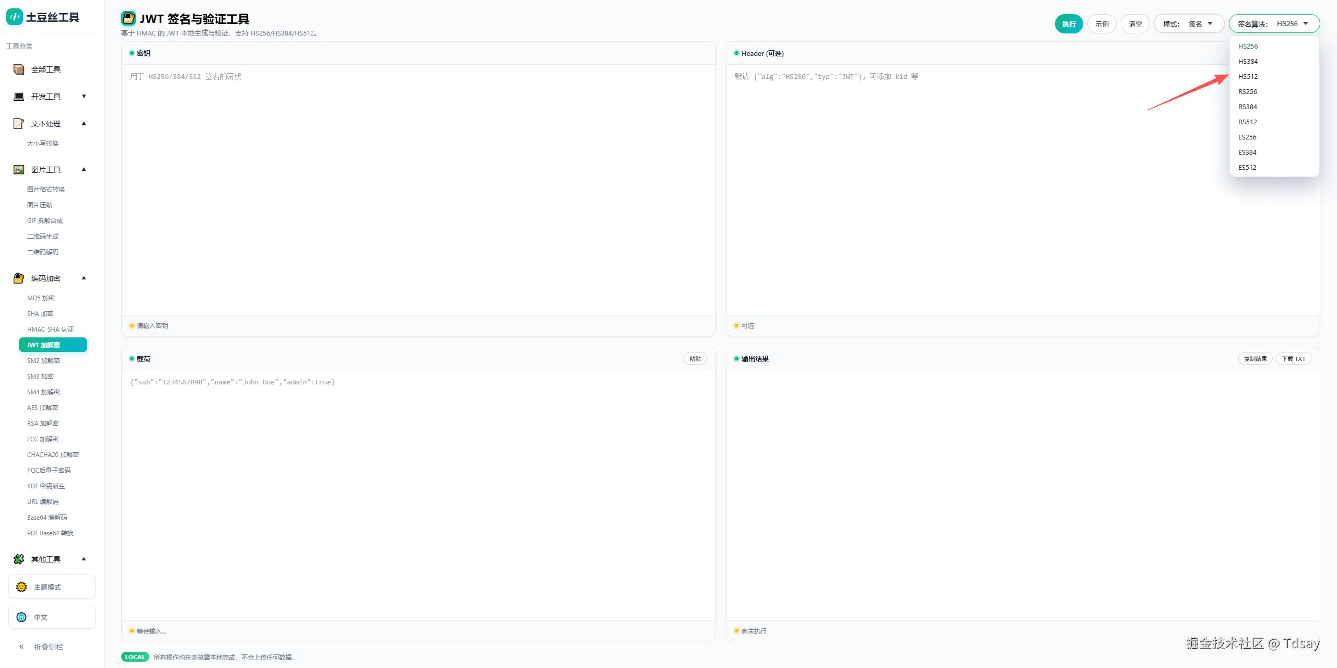Image resolution: width=1337 pixels, height=668 pixels.
Task: Focus the 密钥 secret input area
Action: (x=418, y=188)
